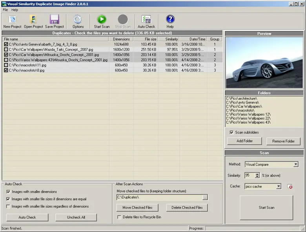The image size is (306, 232).
Task: Check the macrofoto\11.jpg file checkbox
Action: tap(6, 65)
